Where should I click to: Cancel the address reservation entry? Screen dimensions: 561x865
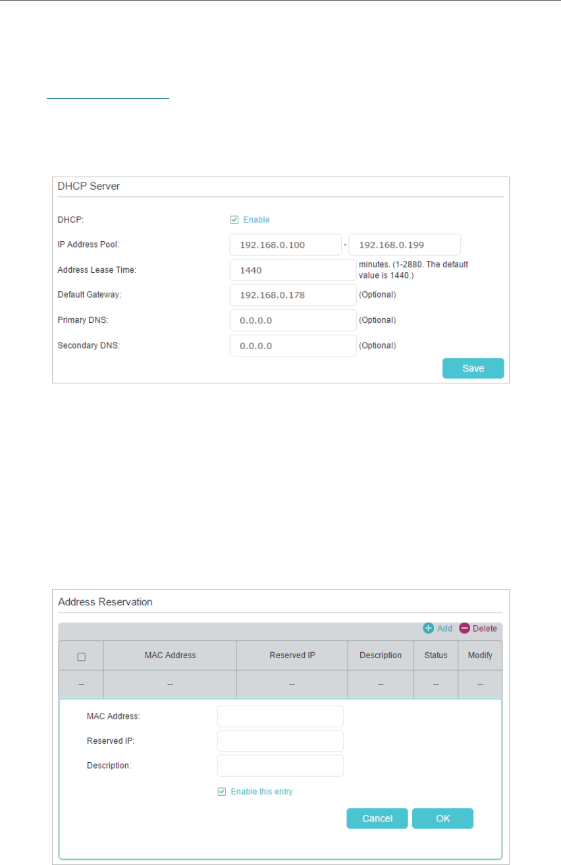(x=377, y=818)
